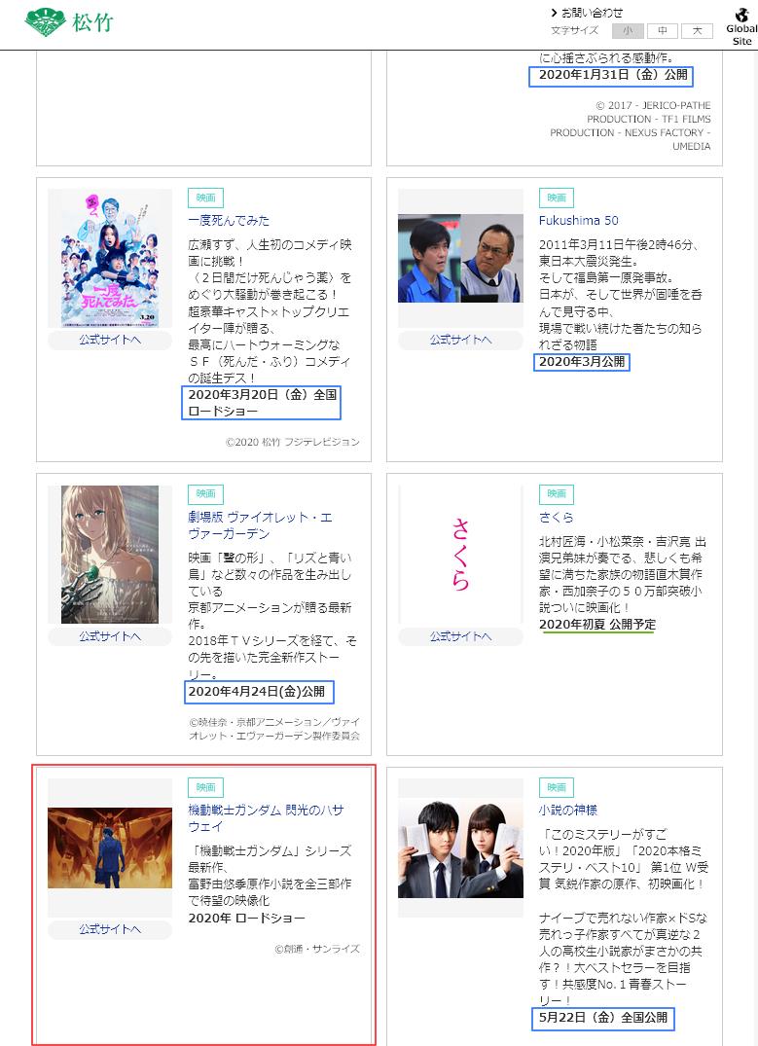
Task: Click 映画 tag on 一度死んでみた card
Action: (206, 198)
